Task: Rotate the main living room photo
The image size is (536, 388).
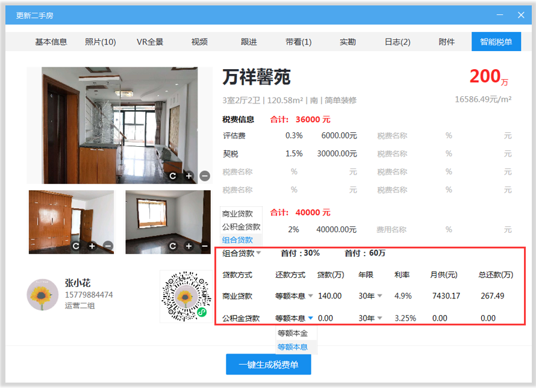Action: click(x=173, y=176)
